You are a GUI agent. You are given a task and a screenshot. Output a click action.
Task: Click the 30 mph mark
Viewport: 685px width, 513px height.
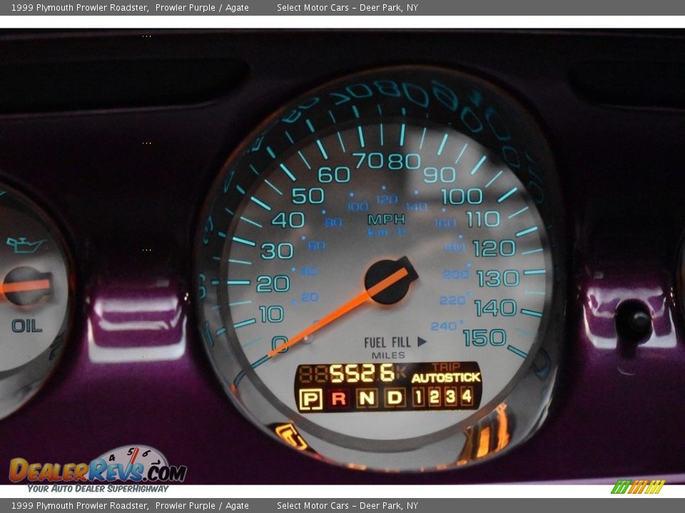coord(277,252)
